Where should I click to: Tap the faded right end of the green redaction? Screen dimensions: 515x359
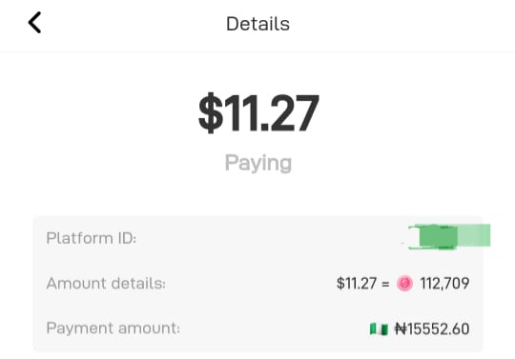click(475, 235)
